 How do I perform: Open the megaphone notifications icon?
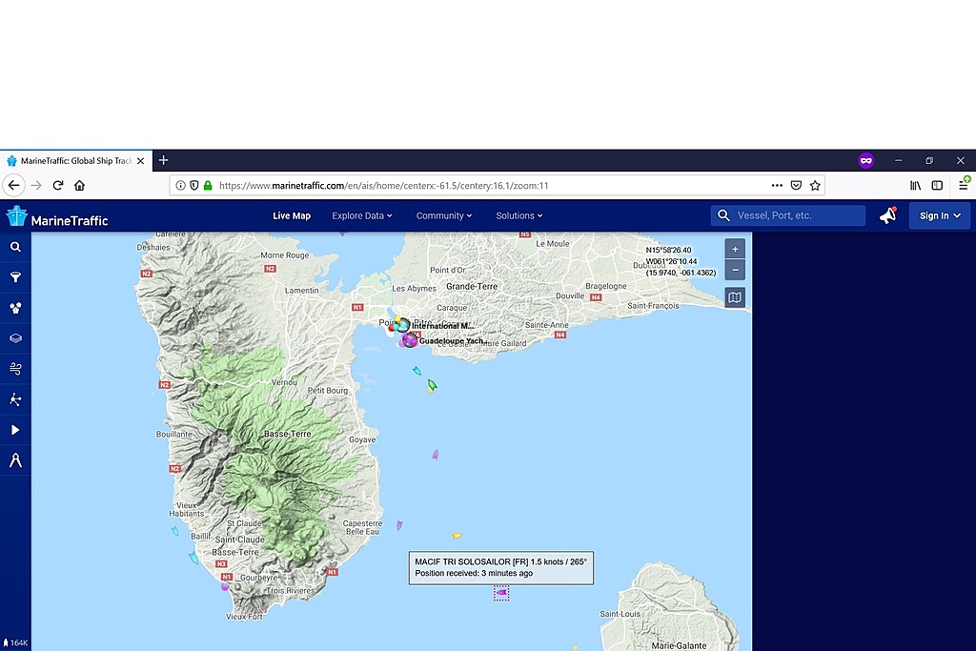point(888,215)
